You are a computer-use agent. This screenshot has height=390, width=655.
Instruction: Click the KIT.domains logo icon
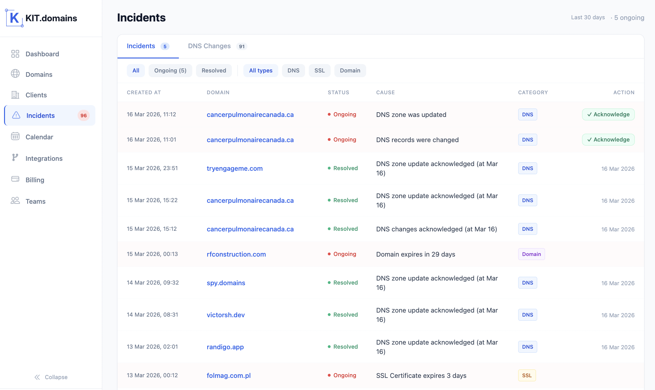14,18
